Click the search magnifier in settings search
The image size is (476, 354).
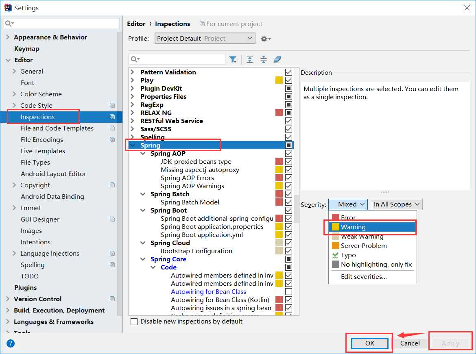click(9, 23)
